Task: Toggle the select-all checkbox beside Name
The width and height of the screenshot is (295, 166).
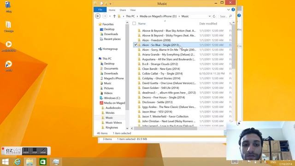Action: [134, 24]
